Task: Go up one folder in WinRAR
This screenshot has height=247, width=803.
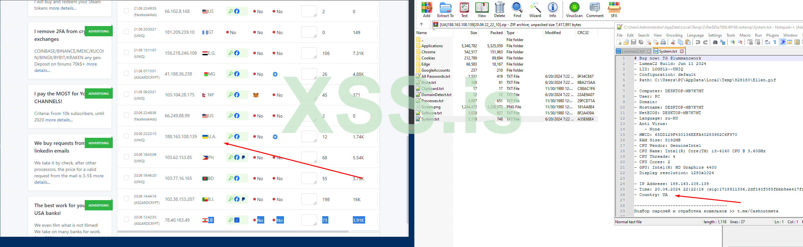Action: tap(421, 24)
